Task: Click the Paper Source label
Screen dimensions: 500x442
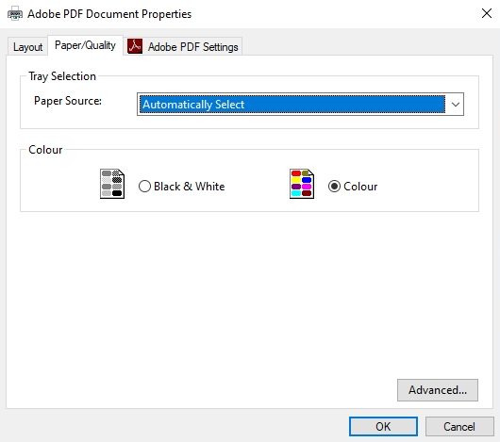Action: click(68, 101)
